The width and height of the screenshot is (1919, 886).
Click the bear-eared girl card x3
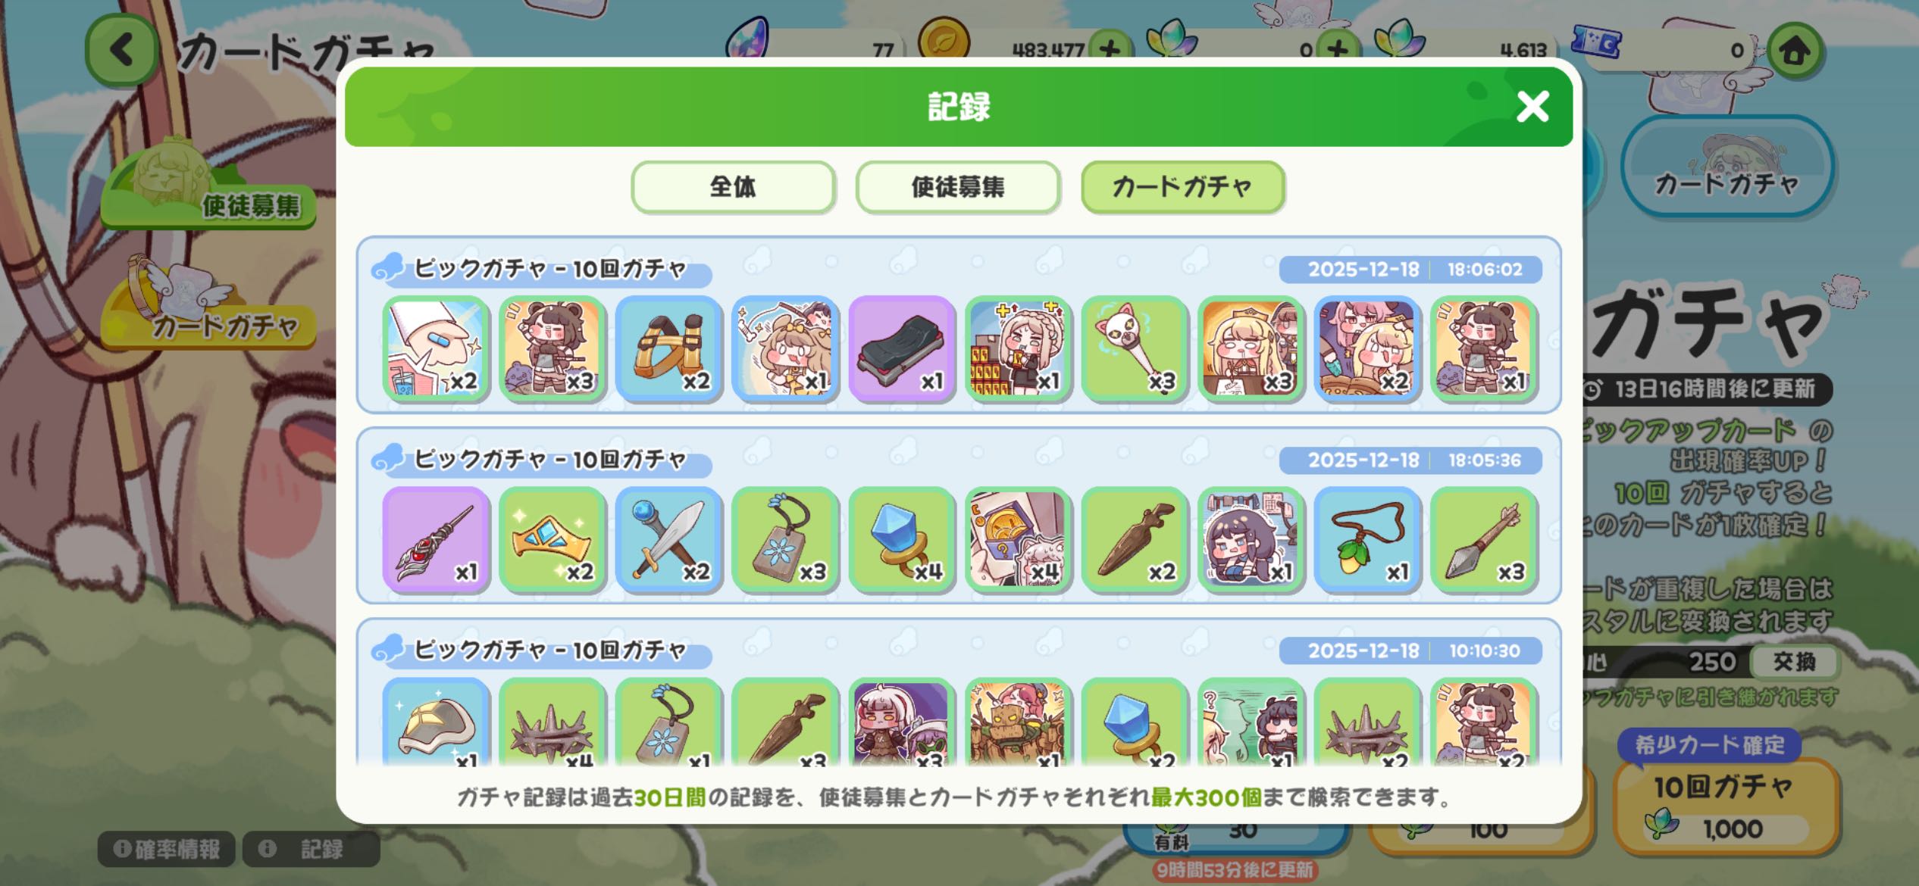[552, 348]
